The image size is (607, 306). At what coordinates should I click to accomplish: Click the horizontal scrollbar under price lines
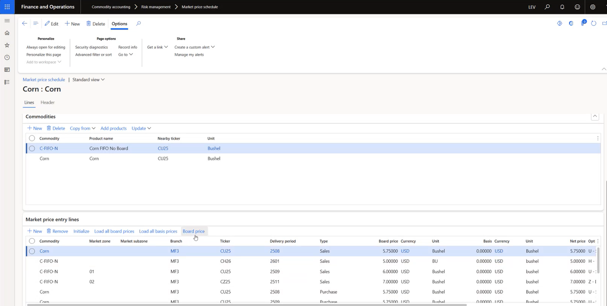[245, 305]
